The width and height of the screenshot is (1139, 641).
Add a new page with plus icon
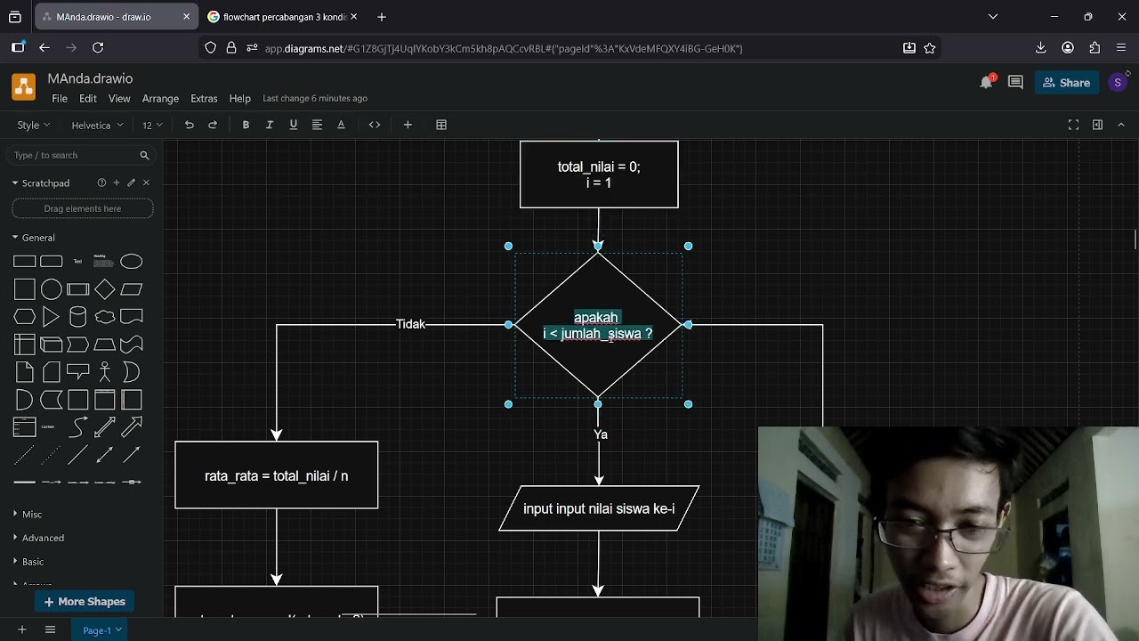coord(22,629)
